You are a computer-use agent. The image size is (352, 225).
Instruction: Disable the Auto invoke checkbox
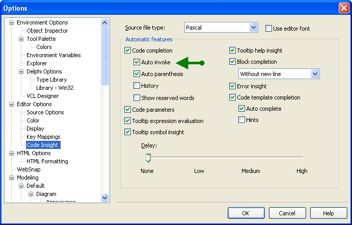coord(137,62)
